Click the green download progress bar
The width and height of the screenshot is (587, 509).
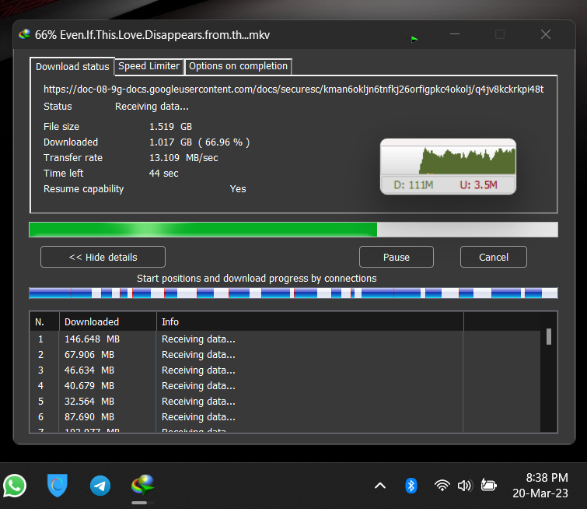[x=294, y=230]
